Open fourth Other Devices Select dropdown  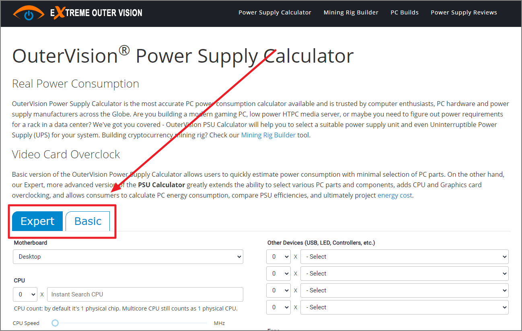click(x=405, y=307)
